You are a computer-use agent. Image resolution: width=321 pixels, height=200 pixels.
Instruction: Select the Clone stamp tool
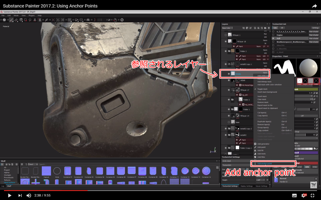point(35,20)
